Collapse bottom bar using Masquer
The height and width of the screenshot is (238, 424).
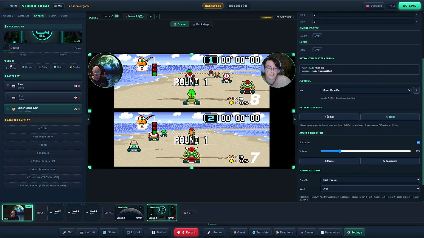coord(212,224)
